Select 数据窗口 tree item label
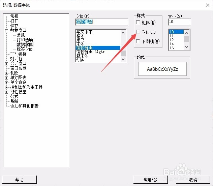 (x=18, y=30)
